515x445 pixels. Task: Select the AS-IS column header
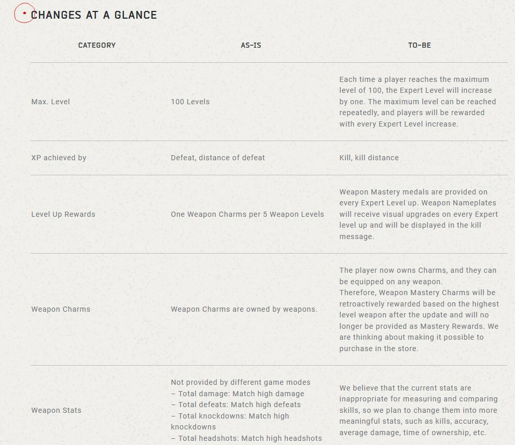point(251,45)
